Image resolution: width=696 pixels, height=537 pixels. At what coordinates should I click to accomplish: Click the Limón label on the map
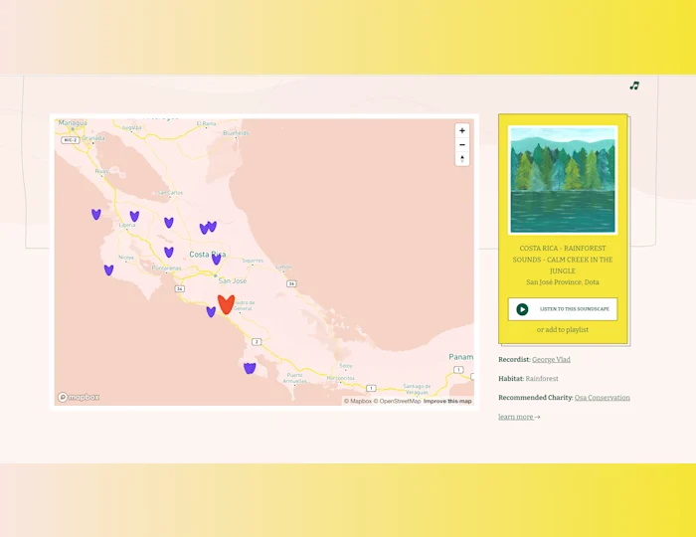(x=283, y=268)
